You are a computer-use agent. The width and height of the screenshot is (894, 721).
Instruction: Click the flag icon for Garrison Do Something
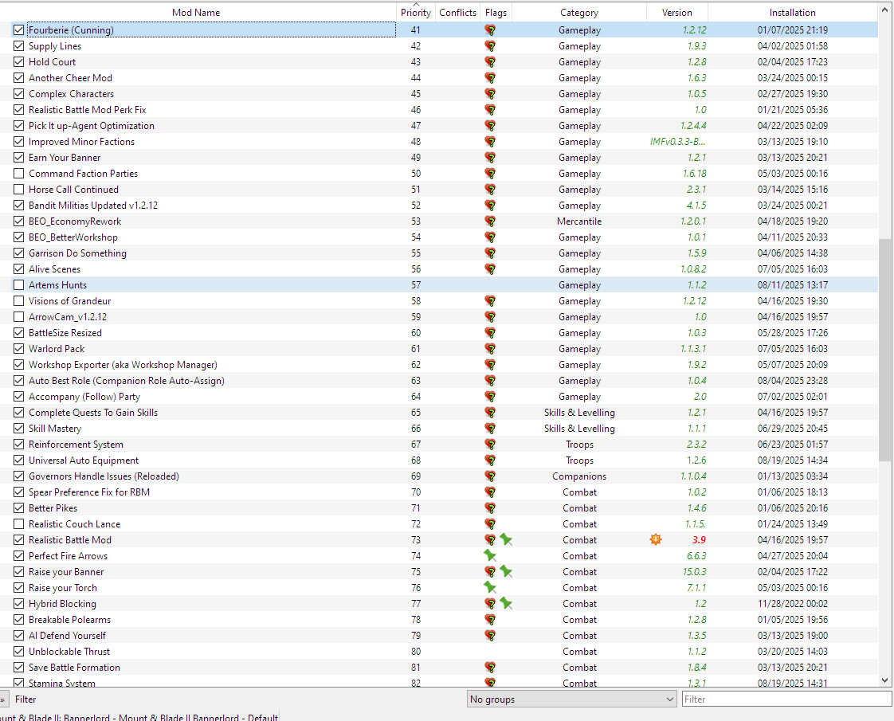pos(490,253)
